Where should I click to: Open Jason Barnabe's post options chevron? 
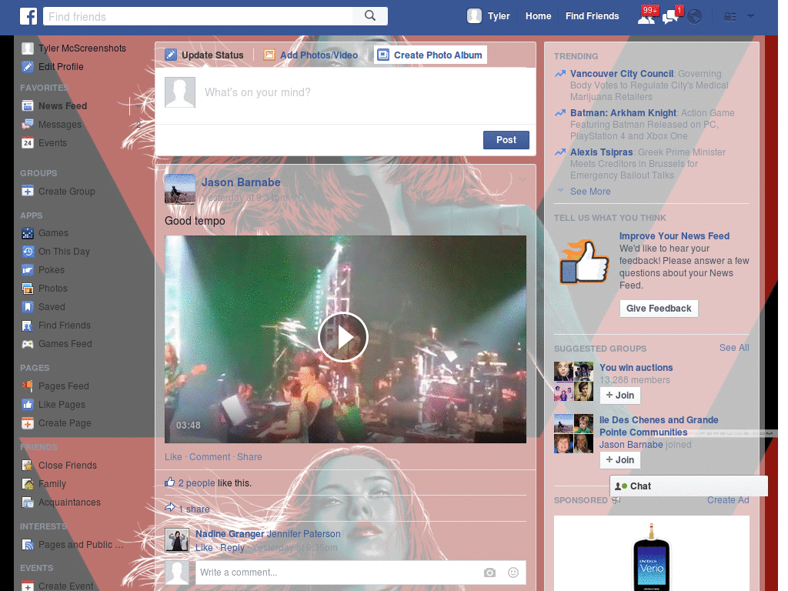523,178
